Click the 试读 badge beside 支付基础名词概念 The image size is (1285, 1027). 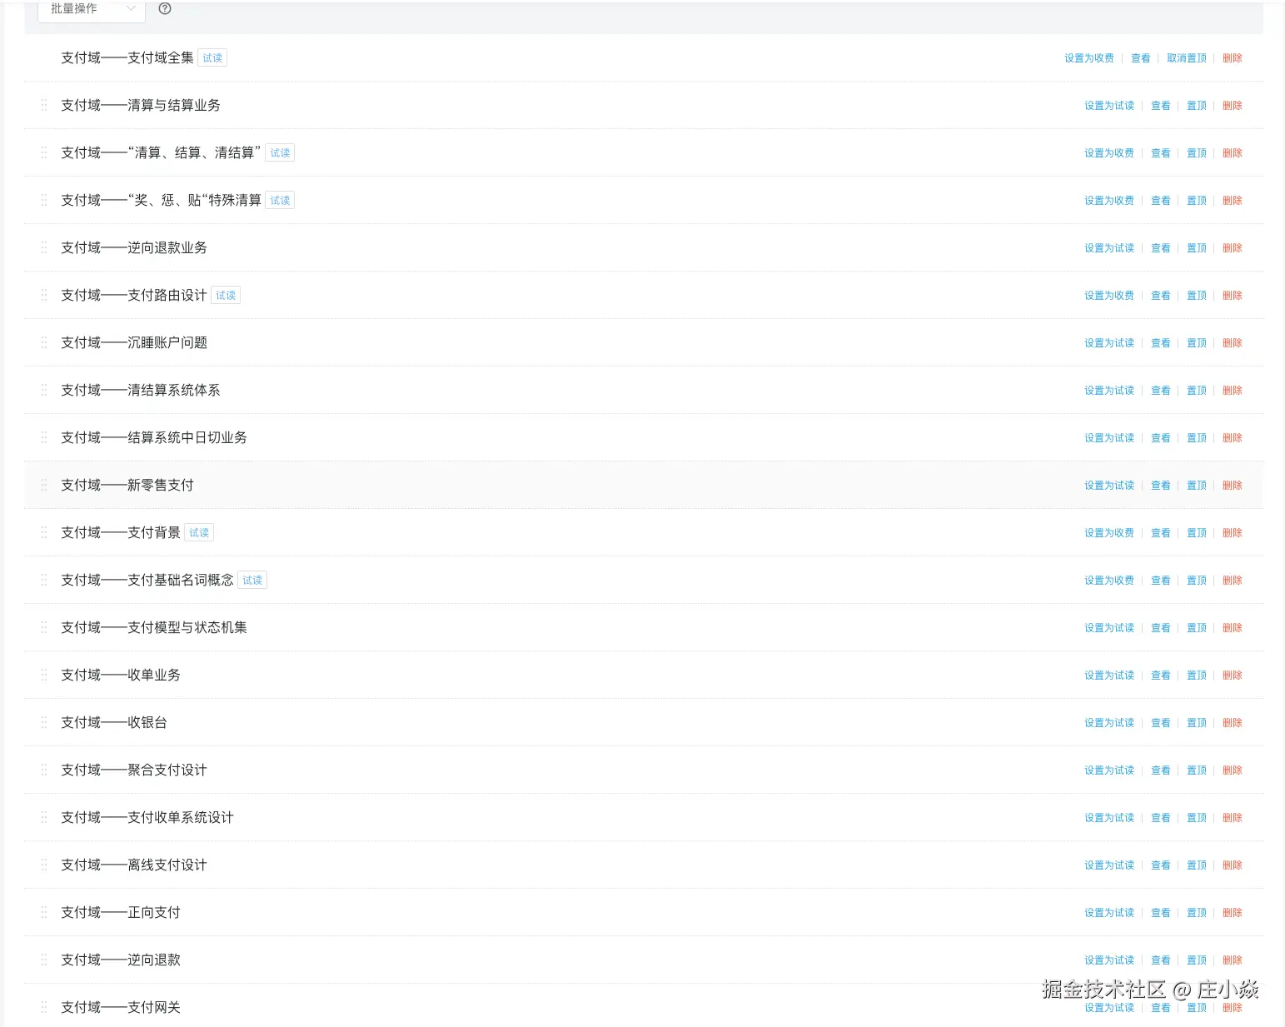point(252,580)
